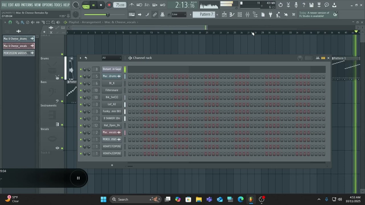Viewport: 365px width, 205px height.
Task: Add new pattern with plus button
Action: [x=217, y=15]
